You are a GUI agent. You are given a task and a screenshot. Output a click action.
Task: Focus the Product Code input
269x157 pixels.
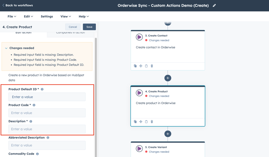(x=47, y=113)
